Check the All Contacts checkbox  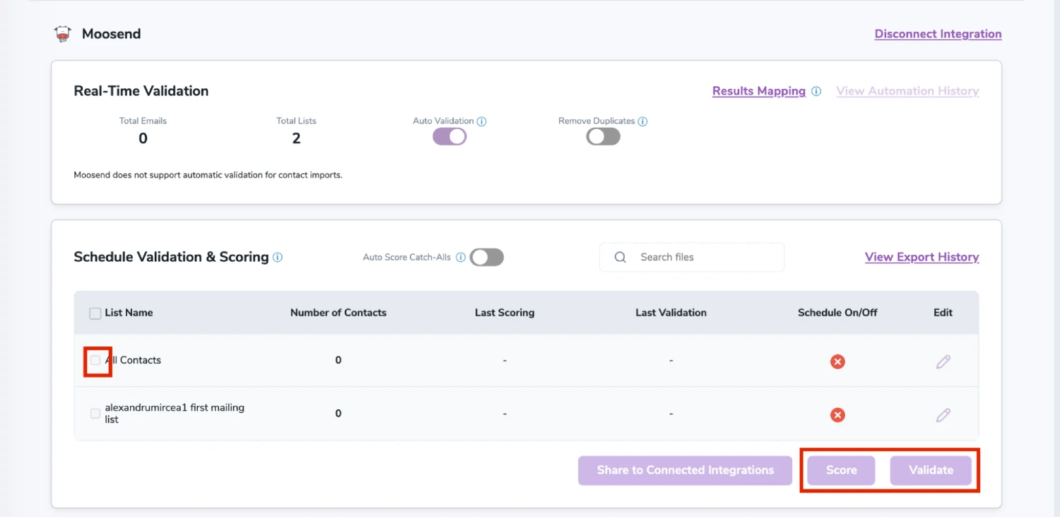click(x=96, y=360)
